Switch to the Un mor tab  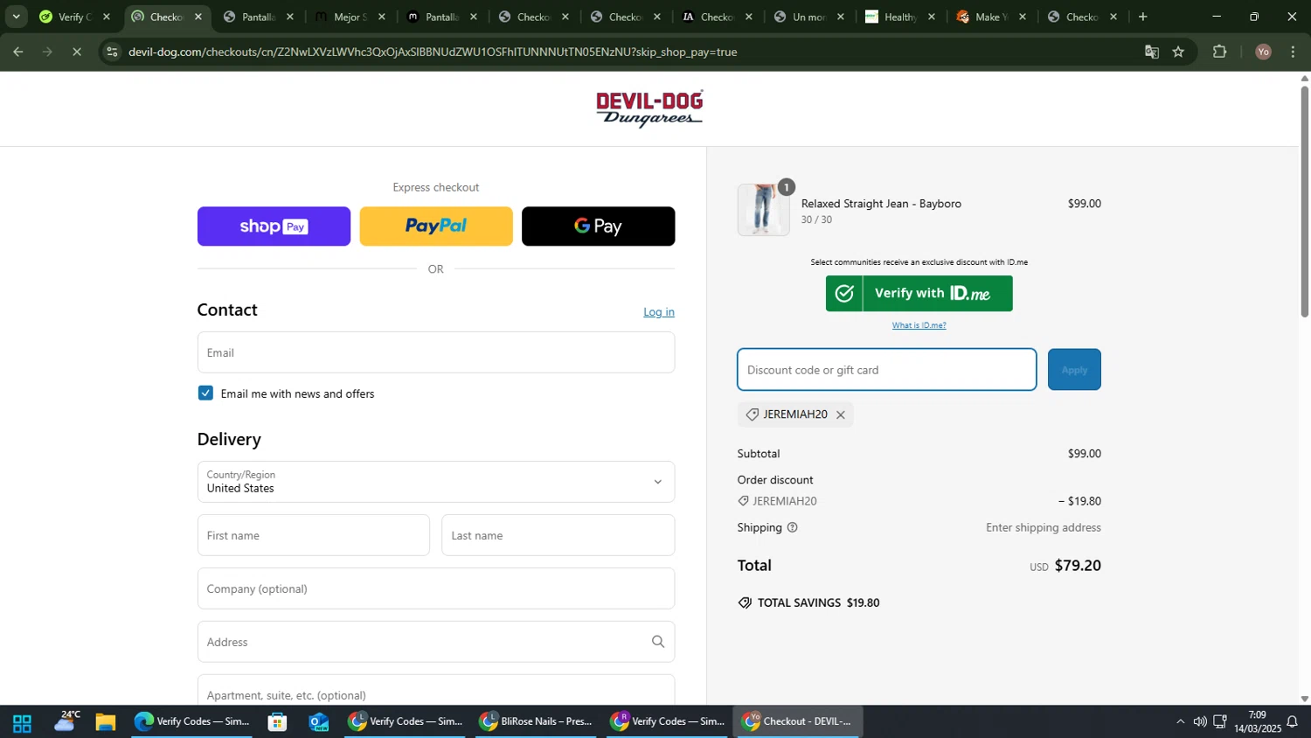808,17
